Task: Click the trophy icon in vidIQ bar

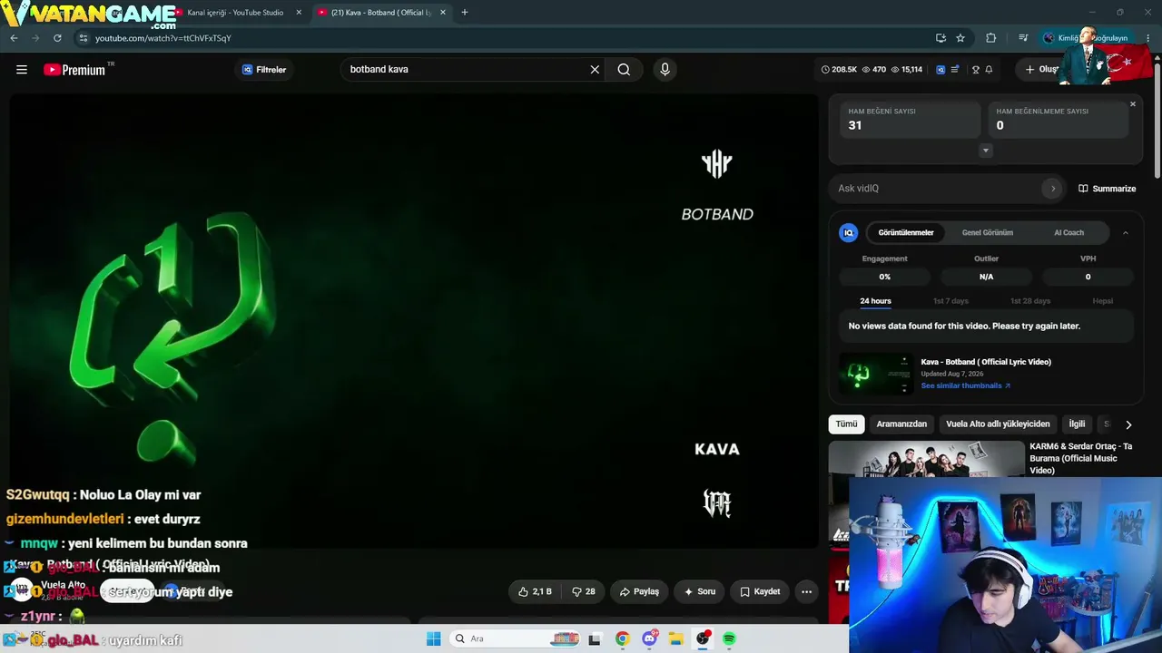Action: click(976, 70)
